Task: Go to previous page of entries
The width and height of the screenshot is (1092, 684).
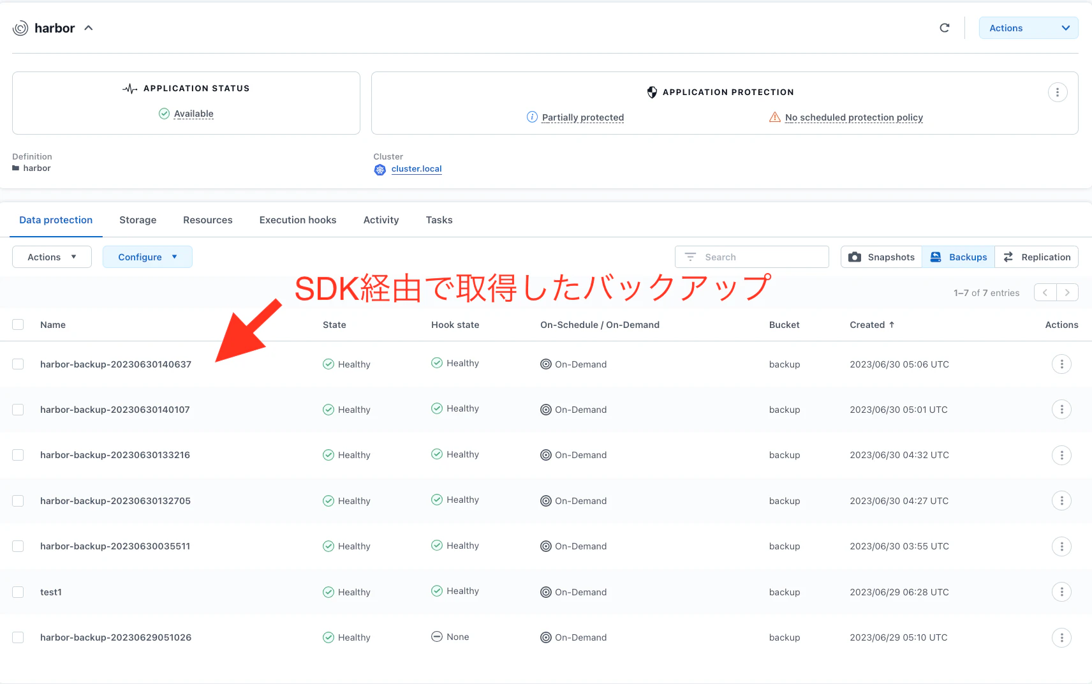Action: tap(1045, 293)
